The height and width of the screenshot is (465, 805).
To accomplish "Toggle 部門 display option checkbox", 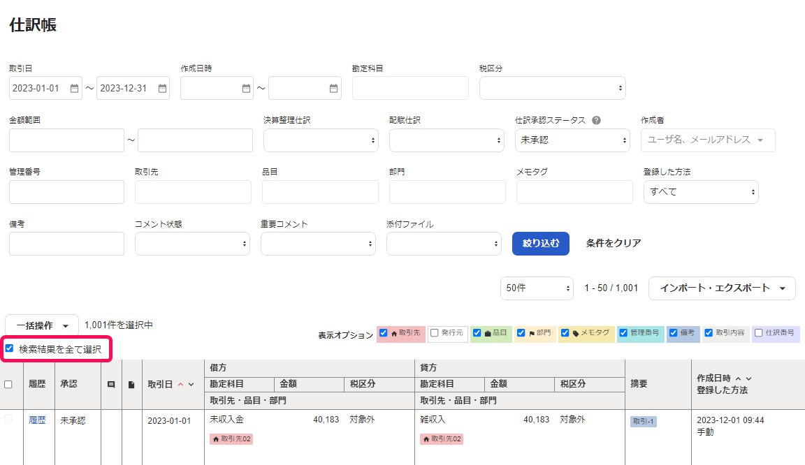I will pos(521,332).
